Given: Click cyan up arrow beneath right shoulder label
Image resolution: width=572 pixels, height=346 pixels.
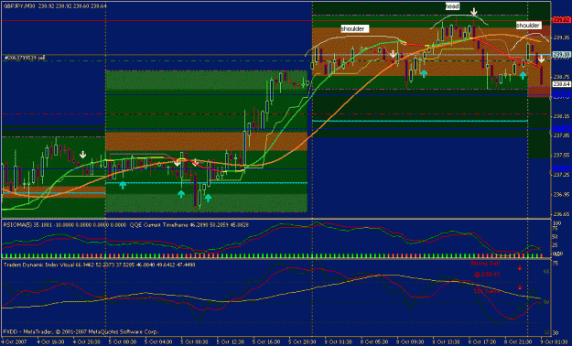Looking at the screenshot, I should coord(523,76).
